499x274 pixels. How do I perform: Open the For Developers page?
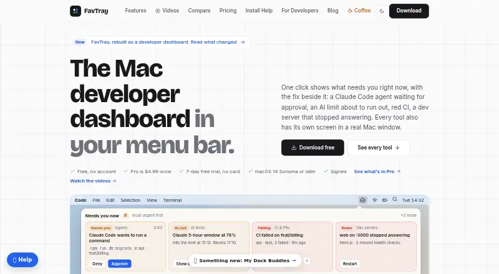coord(300,11)
